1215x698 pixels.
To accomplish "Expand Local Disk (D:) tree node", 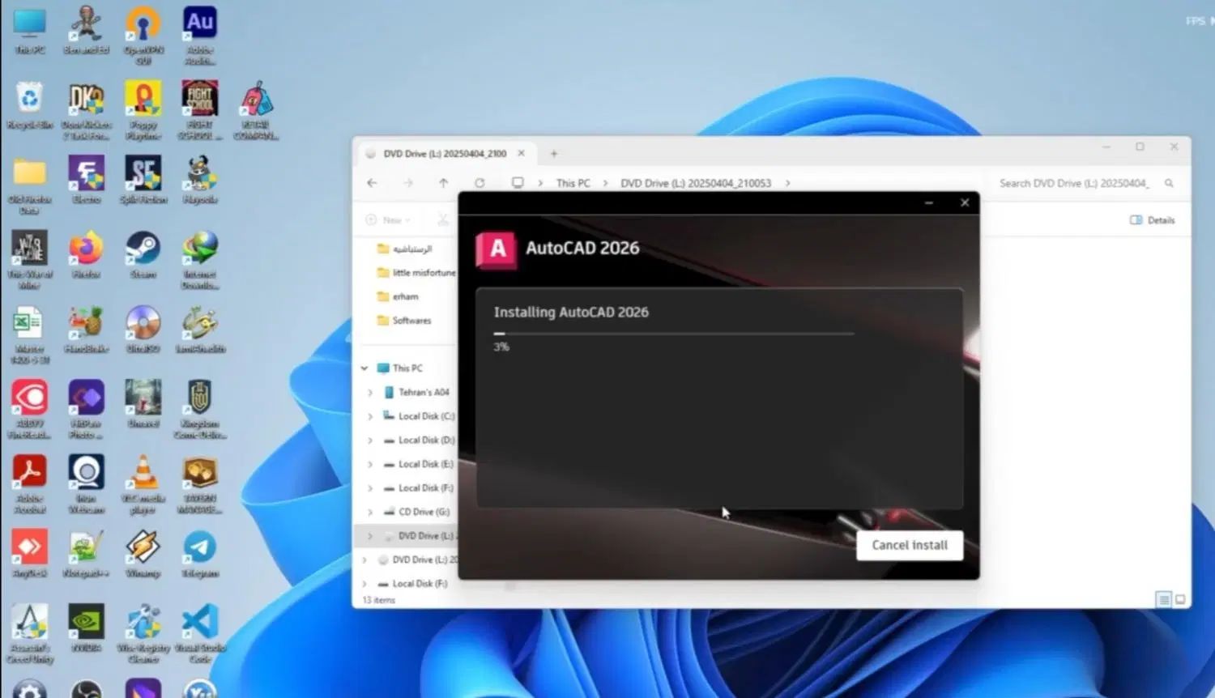I will 370,441.
